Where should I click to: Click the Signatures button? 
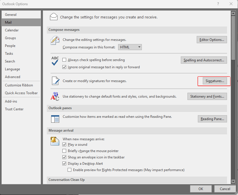[x=215, y=81]
